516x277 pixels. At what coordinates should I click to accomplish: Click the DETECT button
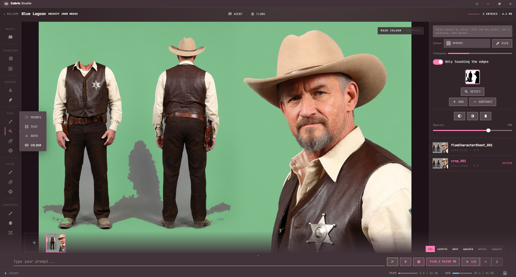click(472, 92)
